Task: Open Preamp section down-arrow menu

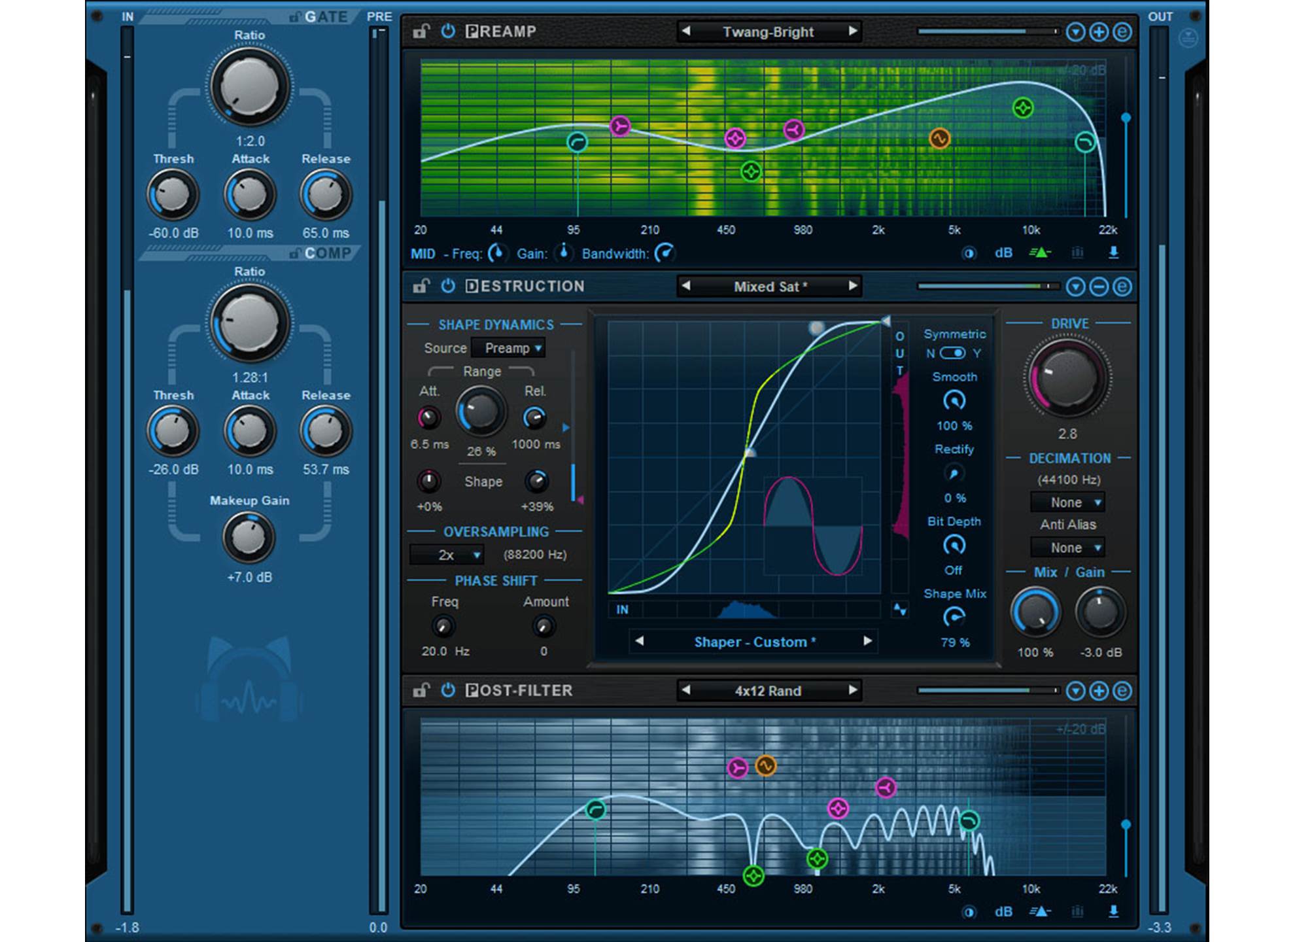Action: pos(1075,31)
